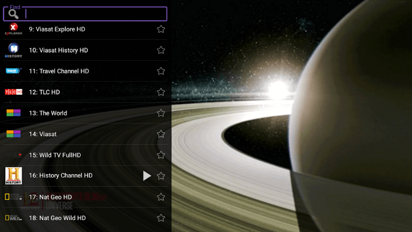Image resolution: width=412 pixels, height=232 pixels.
Task: Favorite Viasat Explore HD with star
Action: pyautogui.click(x=161, y=29)
